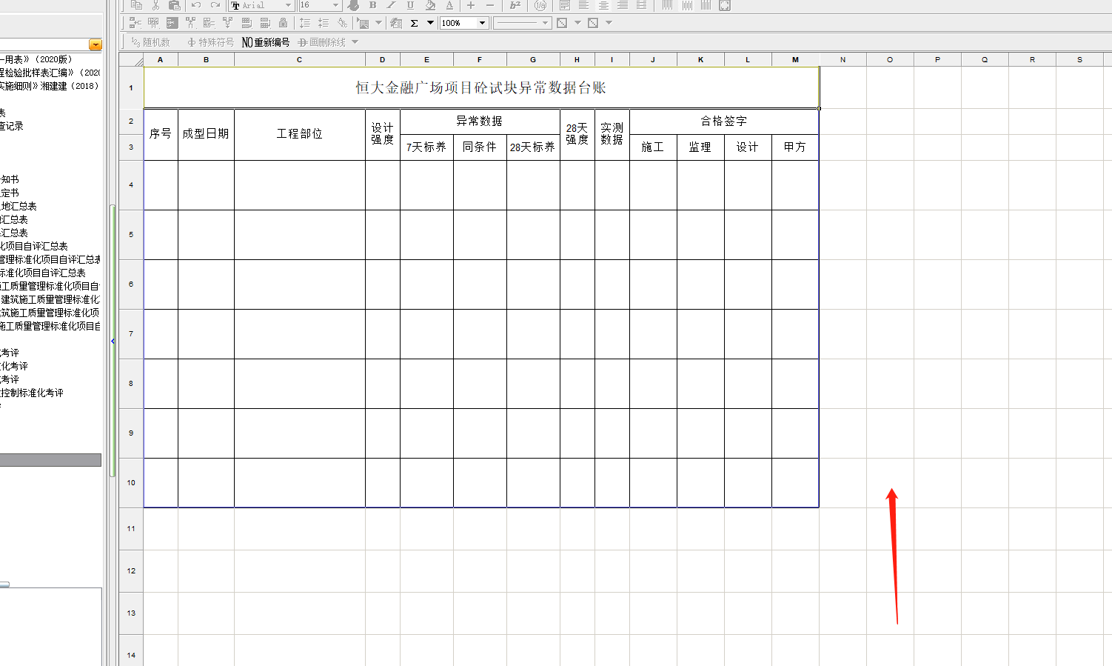This screenshot has height=666, width=1112.
Task: Select the 7天标养 cell
Action: 426,147
